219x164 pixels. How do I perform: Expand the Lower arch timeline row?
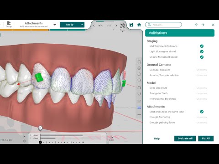point(31,138)
